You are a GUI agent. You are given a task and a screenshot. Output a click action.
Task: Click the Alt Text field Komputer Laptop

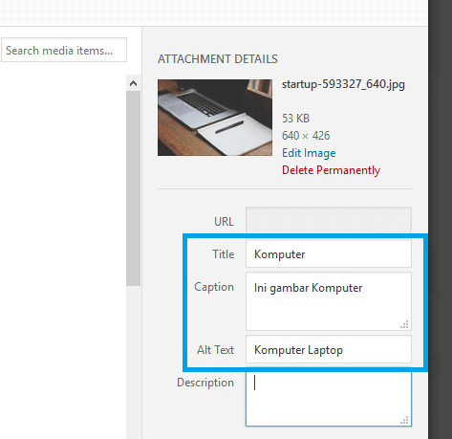click(x=329, y=349)
